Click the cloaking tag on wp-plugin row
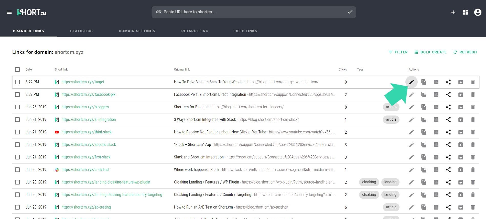 pos(369,182)
